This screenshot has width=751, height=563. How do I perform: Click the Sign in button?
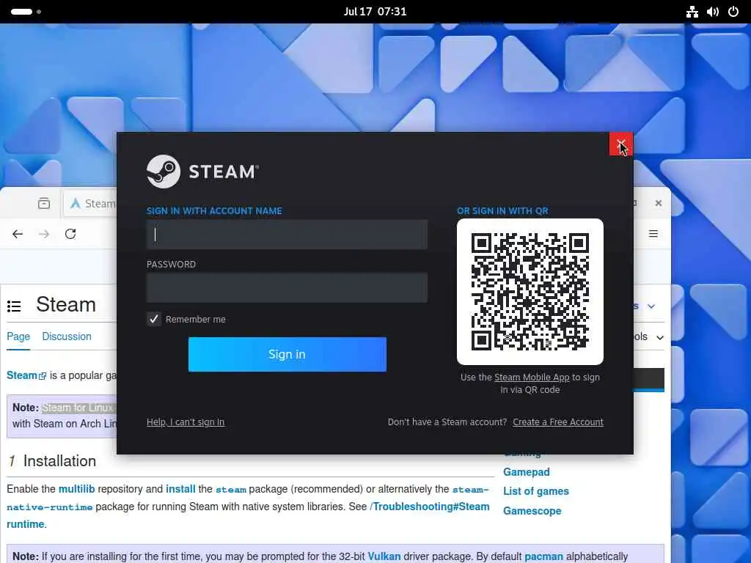[287, 354]
